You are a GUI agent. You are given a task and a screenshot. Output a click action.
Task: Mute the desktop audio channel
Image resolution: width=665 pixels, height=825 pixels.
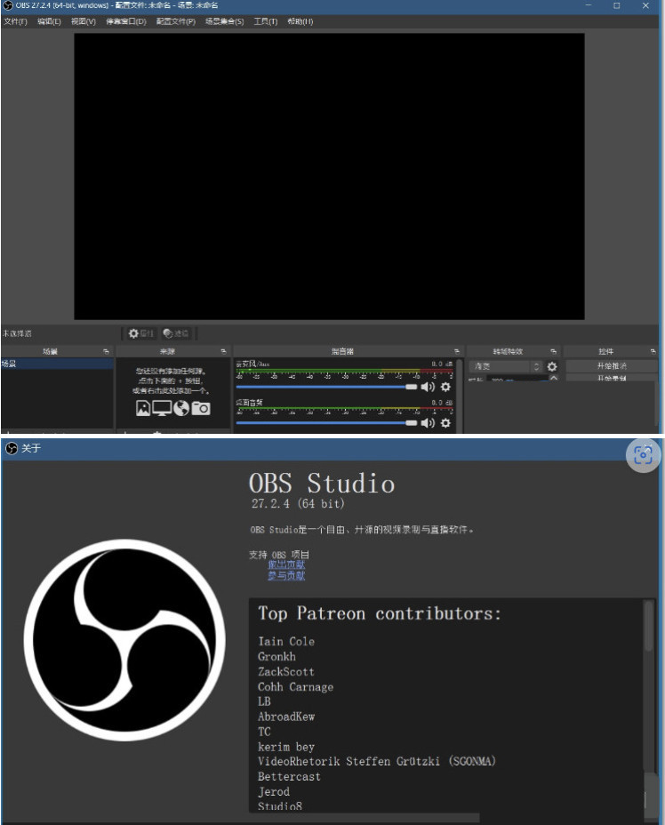click(428, 423)
